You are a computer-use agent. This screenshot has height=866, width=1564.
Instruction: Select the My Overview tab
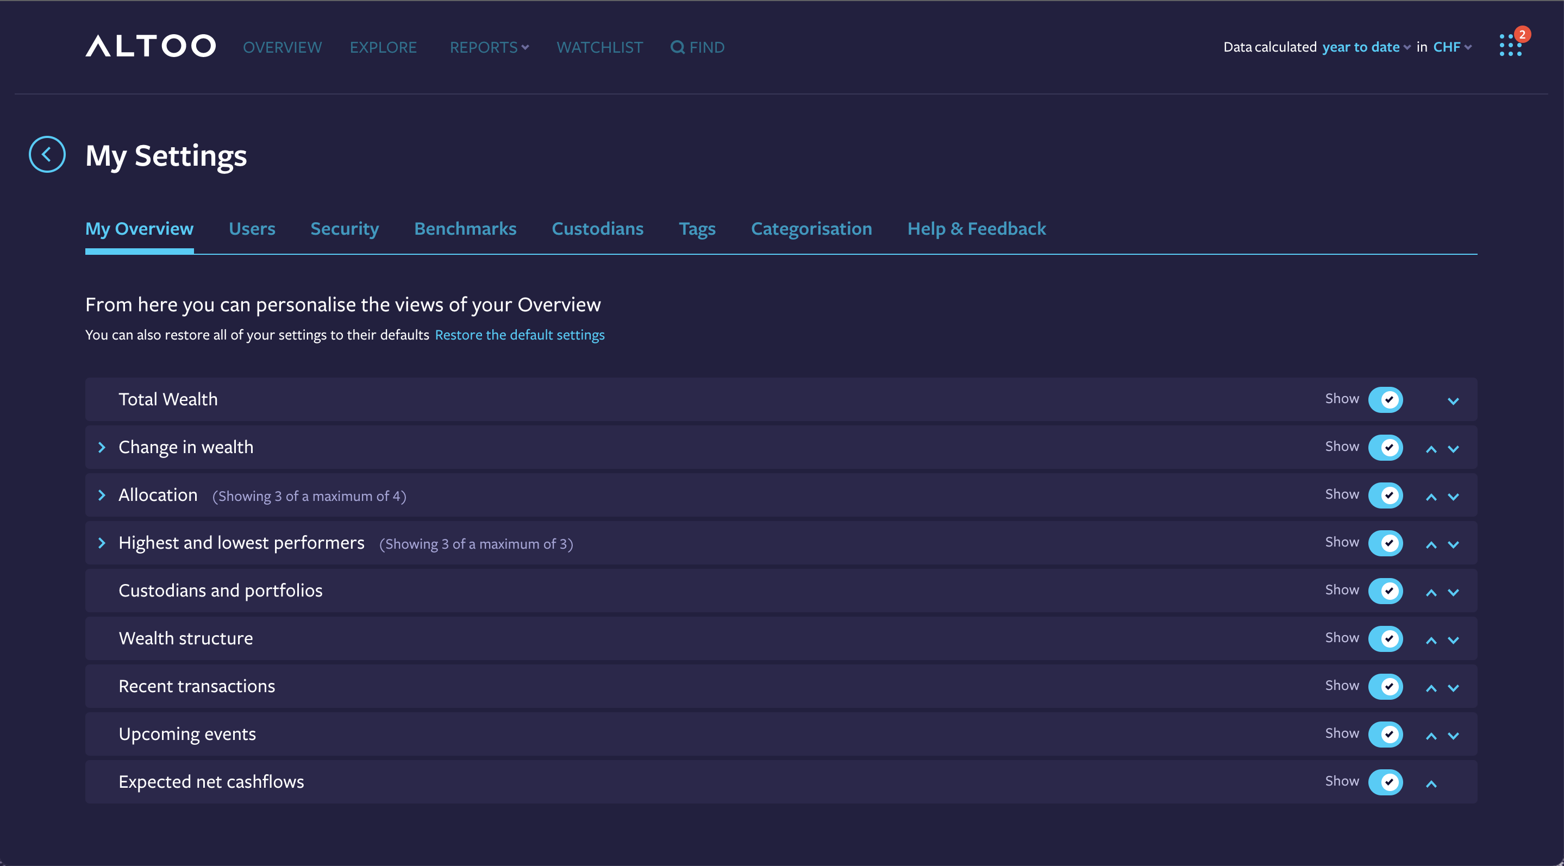pos(139,229)
